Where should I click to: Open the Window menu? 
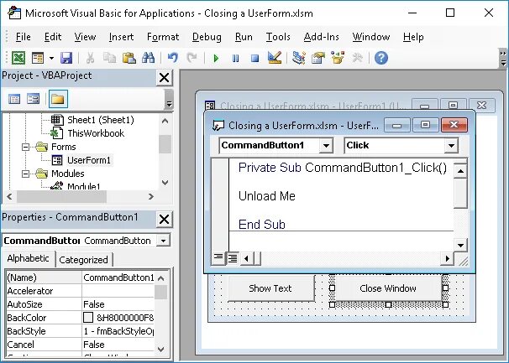371,37
